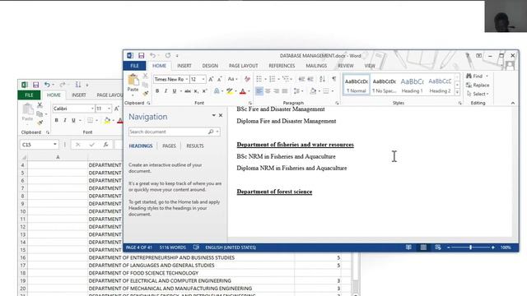This screenshot has width=527, height=296.
Task: Click the Find button in the Editing group
Action: pos(474,76)
